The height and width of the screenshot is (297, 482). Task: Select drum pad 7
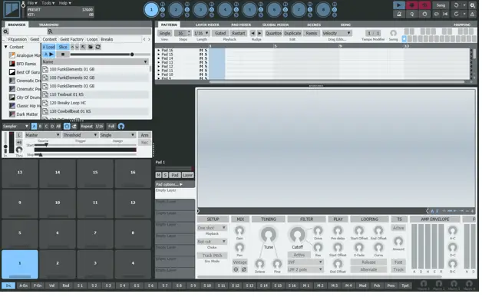pos(95,233)
